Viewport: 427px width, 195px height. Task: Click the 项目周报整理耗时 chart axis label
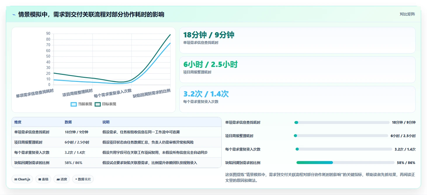(77, 93)
